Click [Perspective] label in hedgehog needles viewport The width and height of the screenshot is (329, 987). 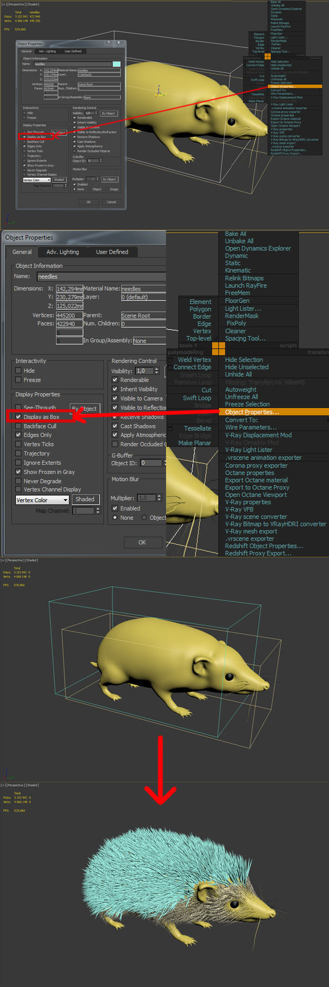coord(15,785)
